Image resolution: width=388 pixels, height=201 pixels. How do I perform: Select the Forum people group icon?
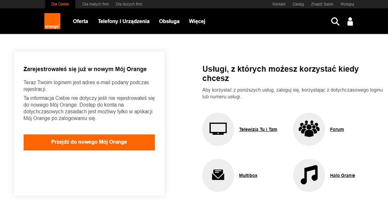coord(309,129)
